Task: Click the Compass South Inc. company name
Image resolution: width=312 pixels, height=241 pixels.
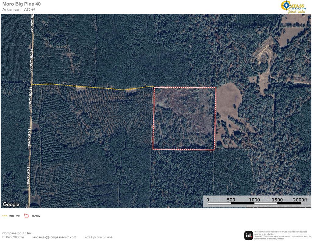Action: pyautogui.click(x=17, y=233)
